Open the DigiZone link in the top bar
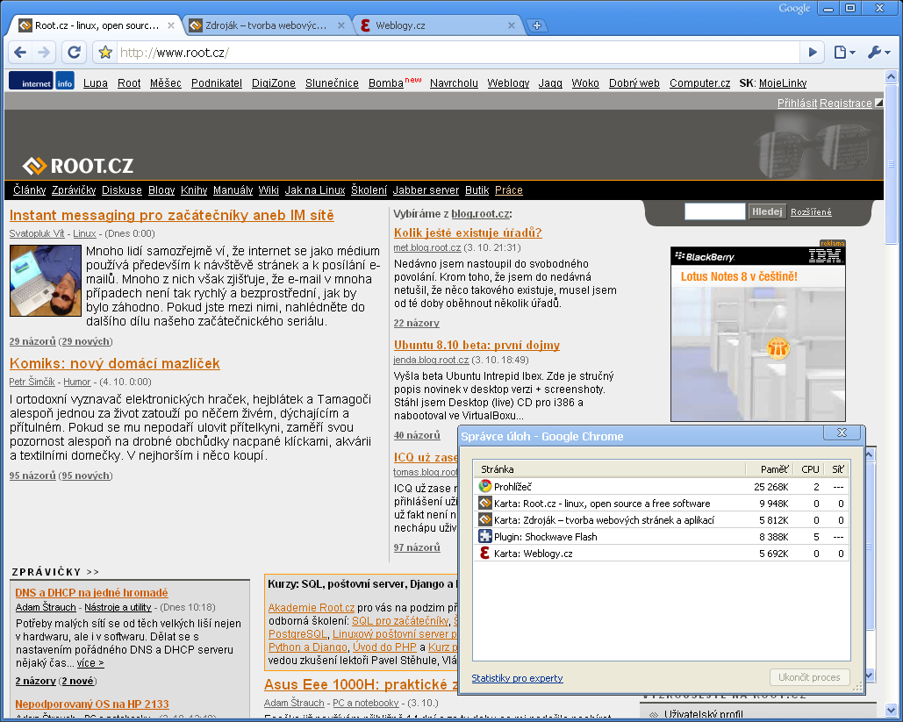This screenshot has width=903, height=722. click(x=274, y=83)
